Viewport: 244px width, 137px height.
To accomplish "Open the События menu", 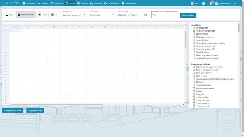I will pos(83,3).
